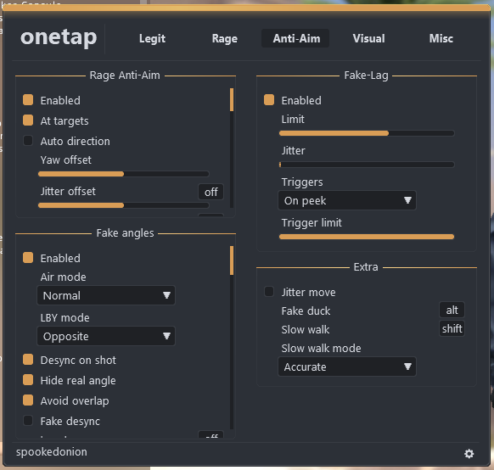Uncheck Desync on shot option

pyautogui.click(x=28, y=360)
